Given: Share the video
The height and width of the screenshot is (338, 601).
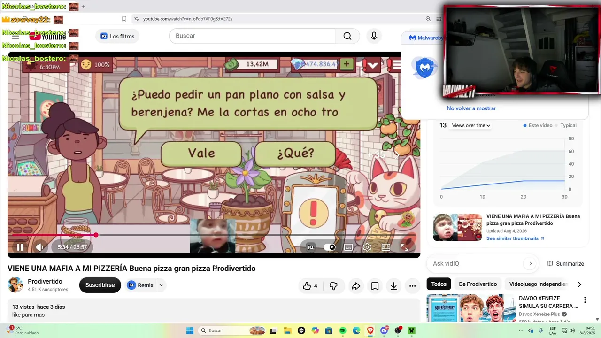Looking at the screenshot, I should [x=356, y=285].
